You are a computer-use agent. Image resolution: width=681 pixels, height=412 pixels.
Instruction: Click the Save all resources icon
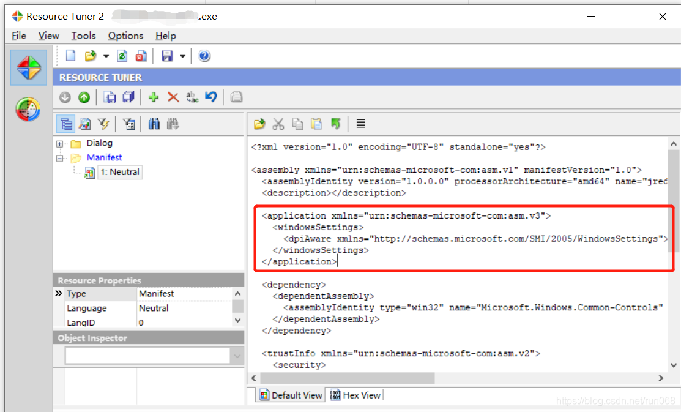[128, 97]
